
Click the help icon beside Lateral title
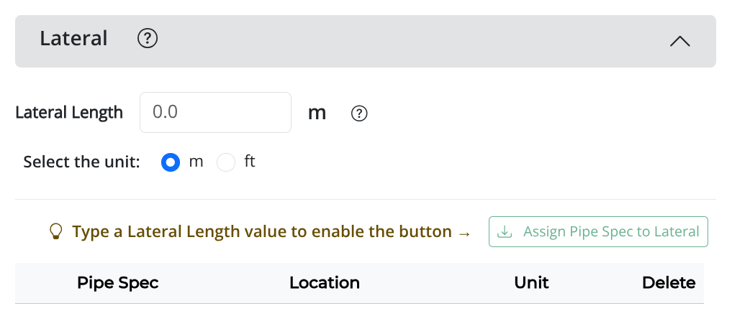(148, 39)
